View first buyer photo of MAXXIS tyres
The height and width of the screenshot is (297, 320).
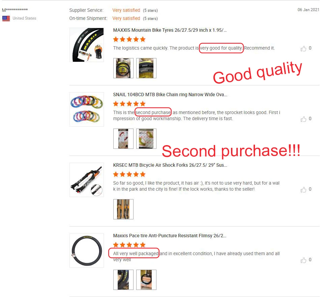point(123,68)
